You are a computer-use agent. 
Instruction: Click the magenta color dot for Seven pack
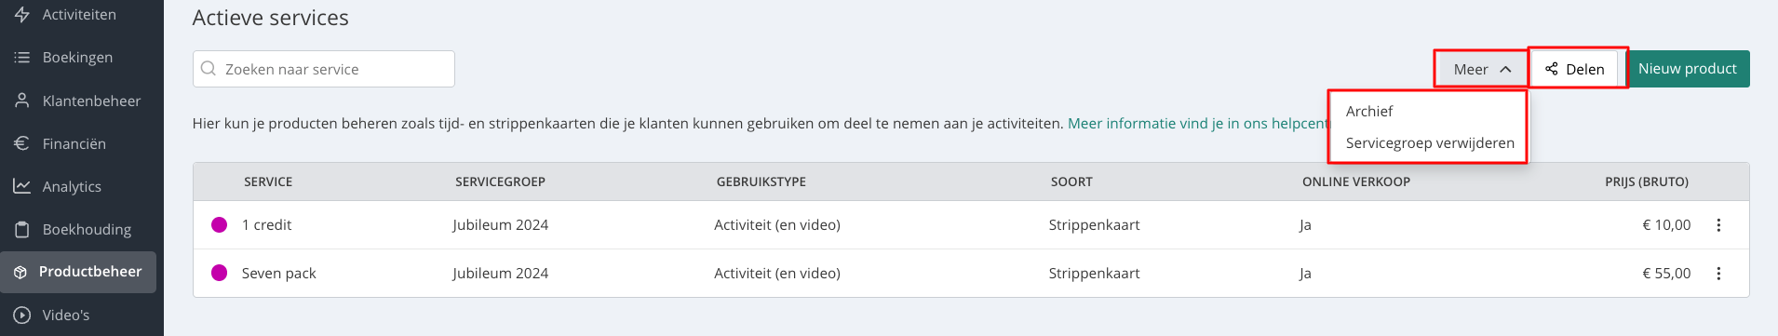pos(220,273)
